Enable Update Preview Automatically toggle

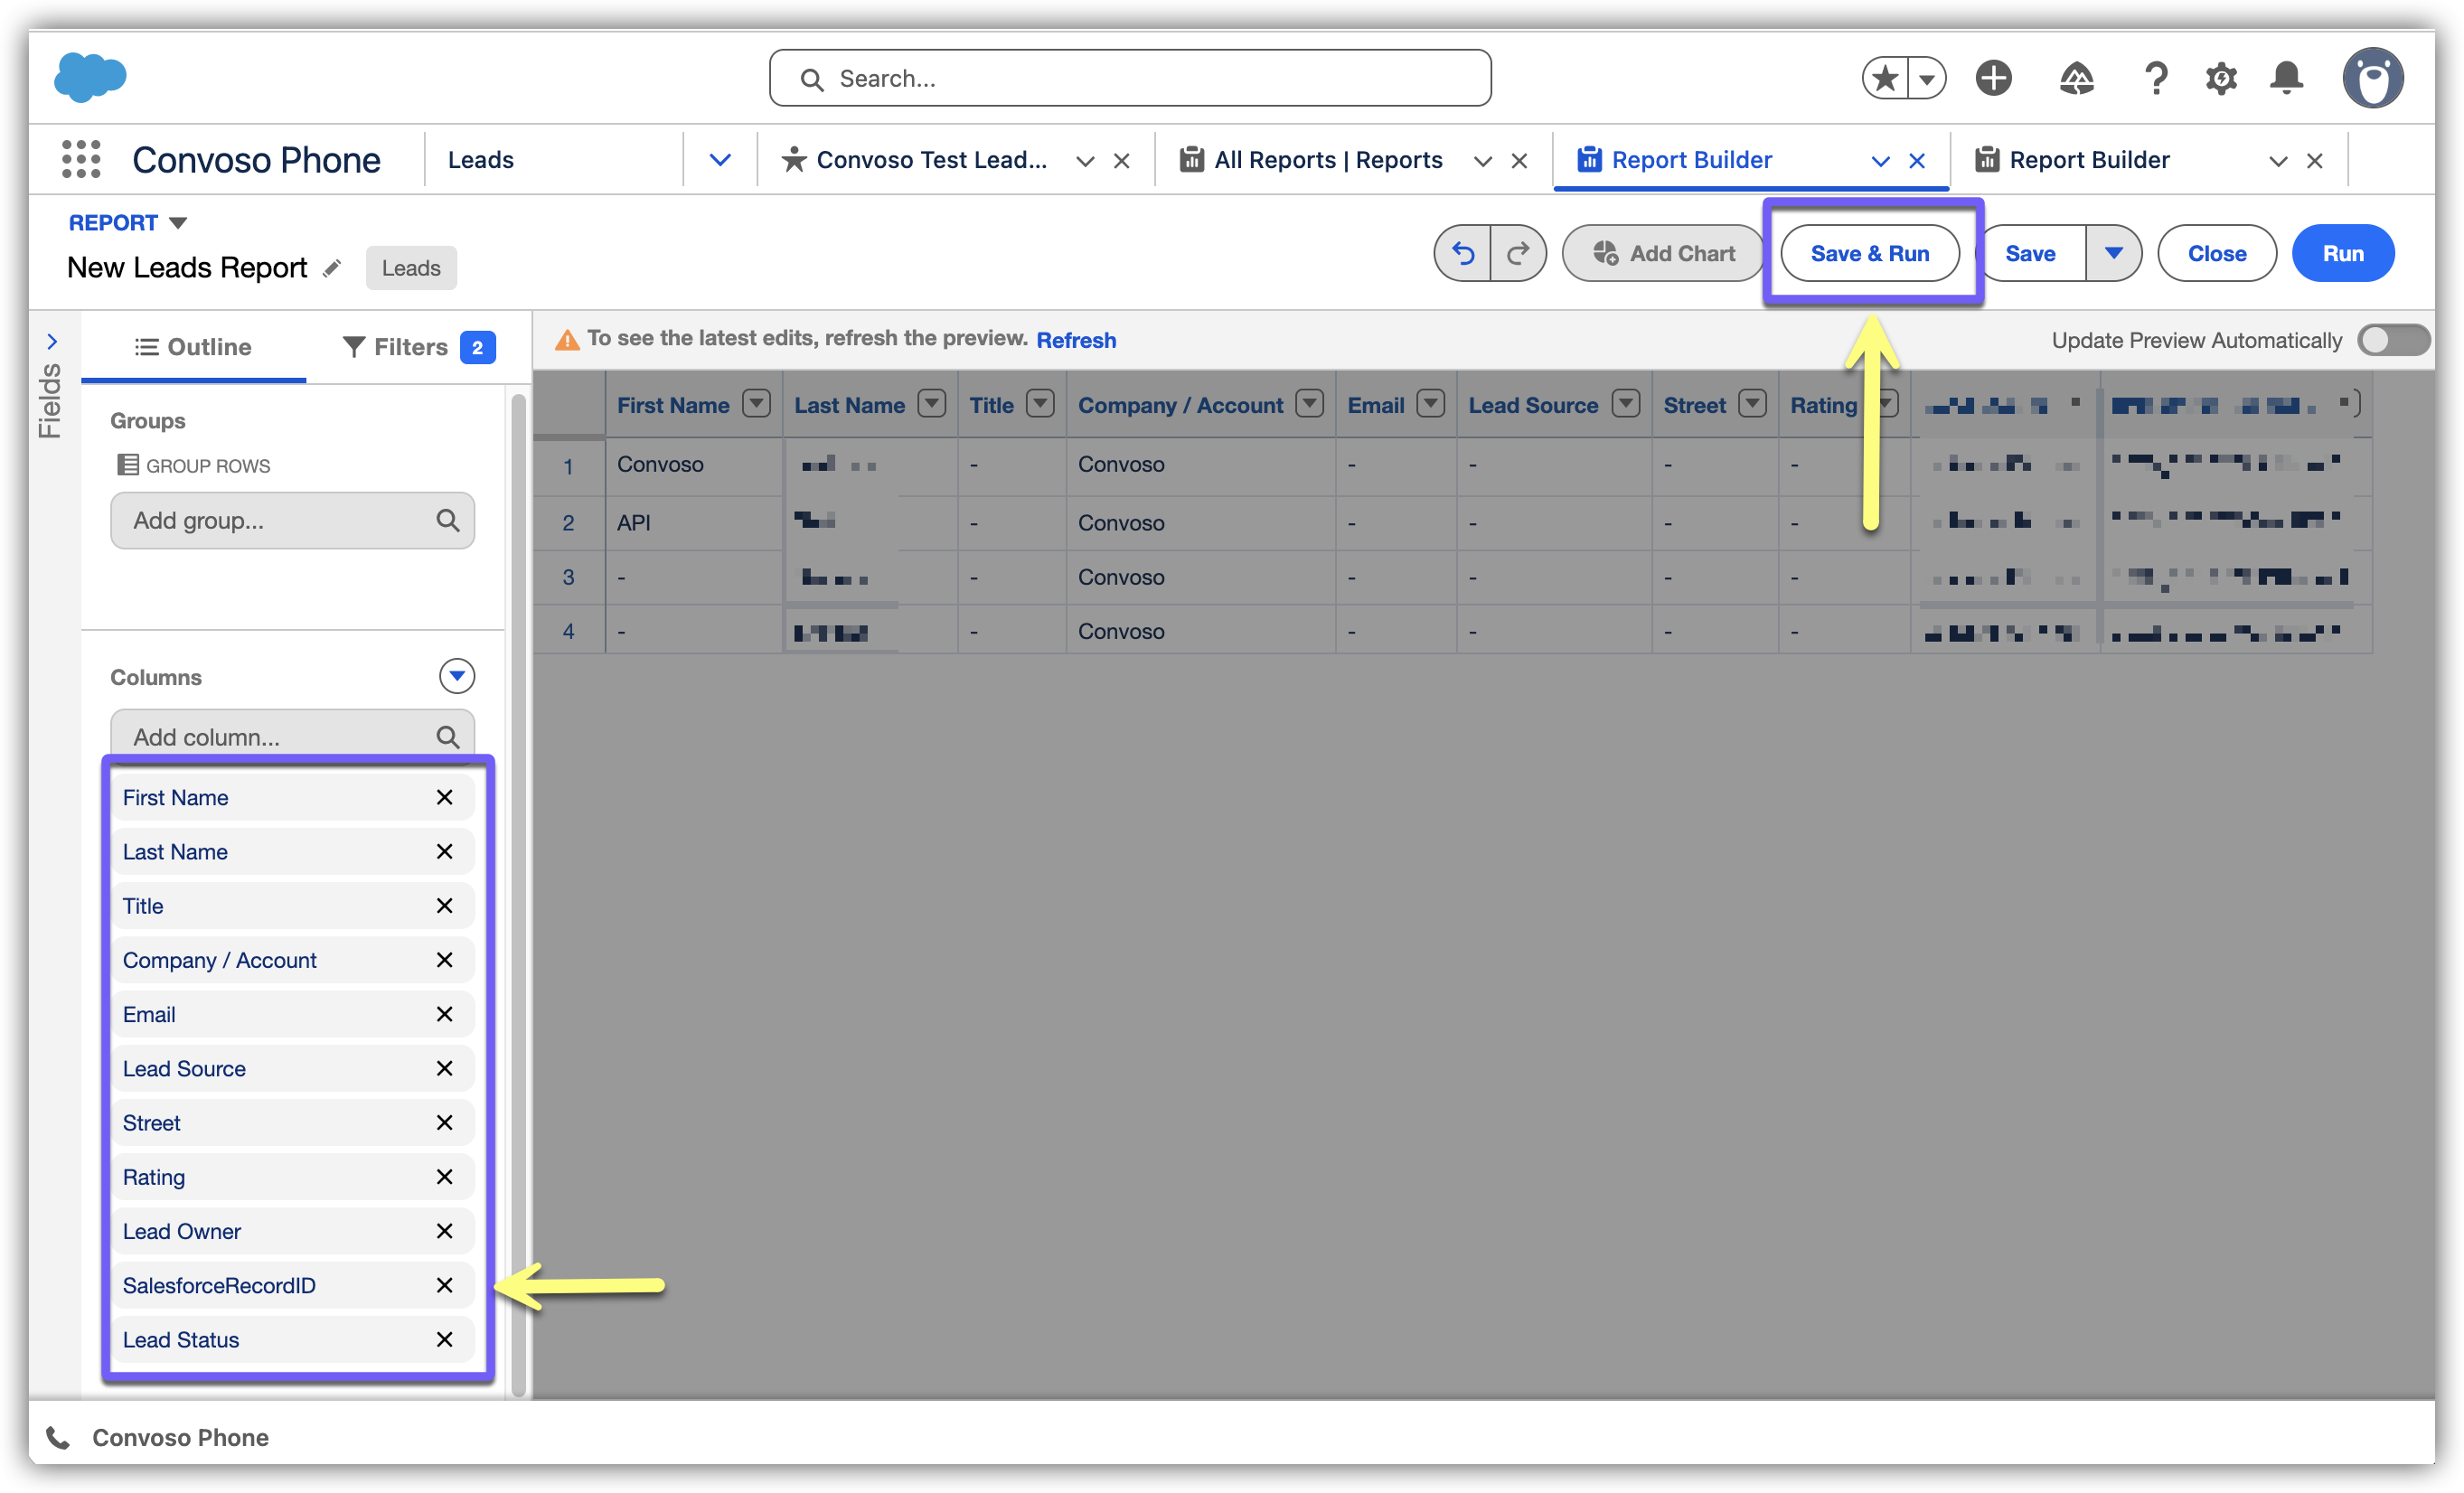coord(2393,340)
